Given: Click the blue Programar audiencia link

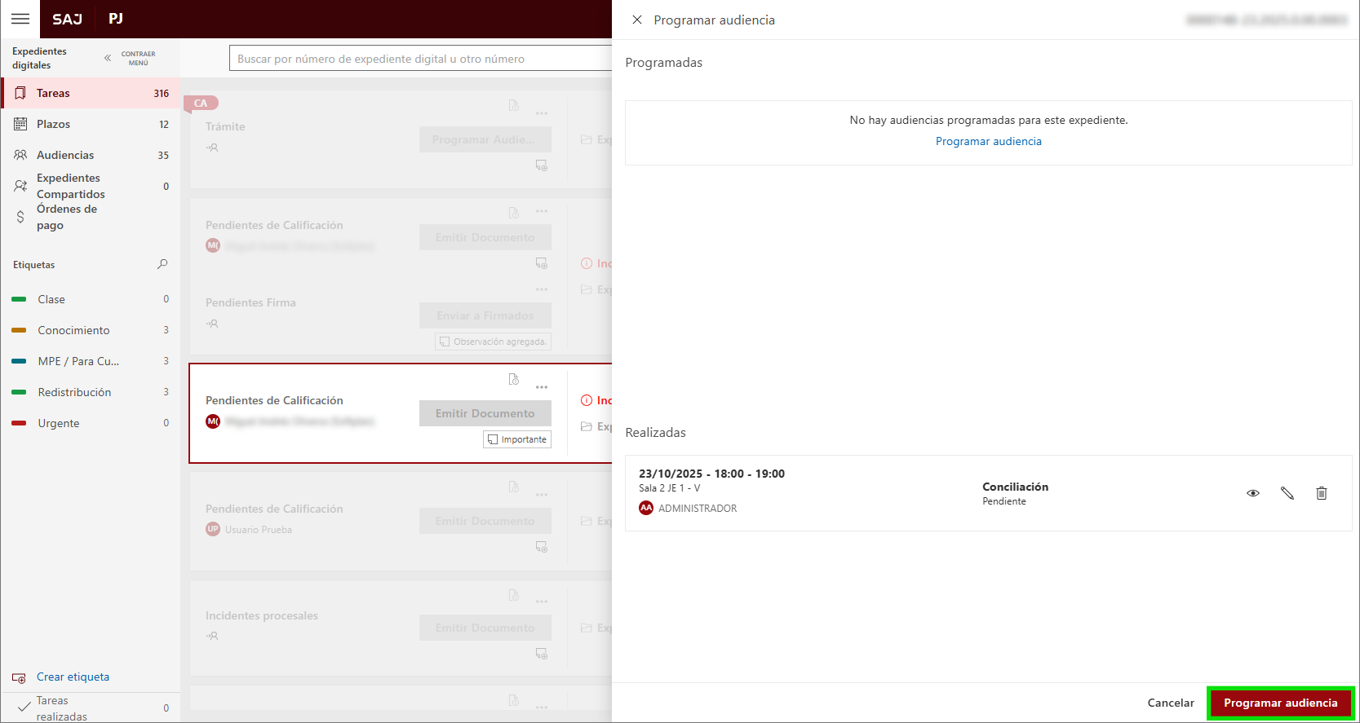Looking at the screenshot, I should [988, 141].
